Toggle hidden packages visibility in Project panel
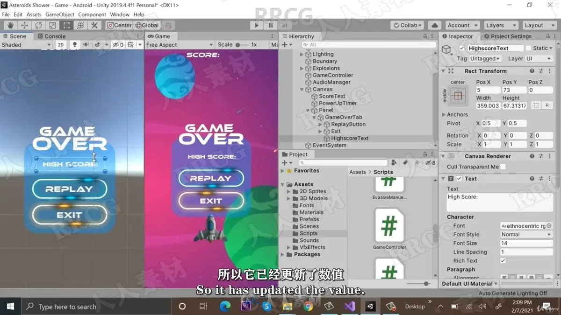 (x=430, y=162)
